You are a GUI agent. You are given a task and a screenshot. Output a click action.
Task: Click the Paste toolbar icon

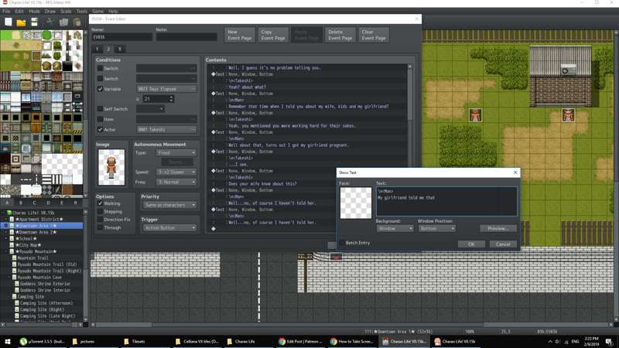77,22
